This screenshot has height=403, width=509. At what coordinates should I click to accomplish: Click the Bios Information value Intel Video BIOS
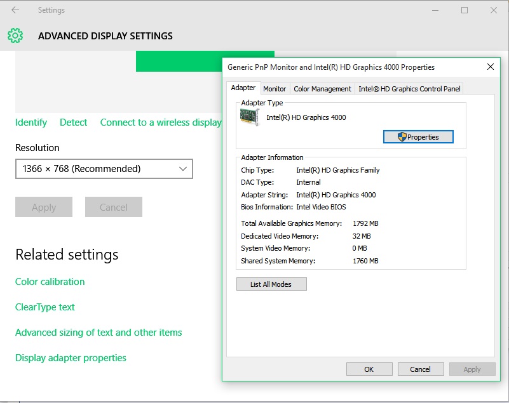(321, 207)
